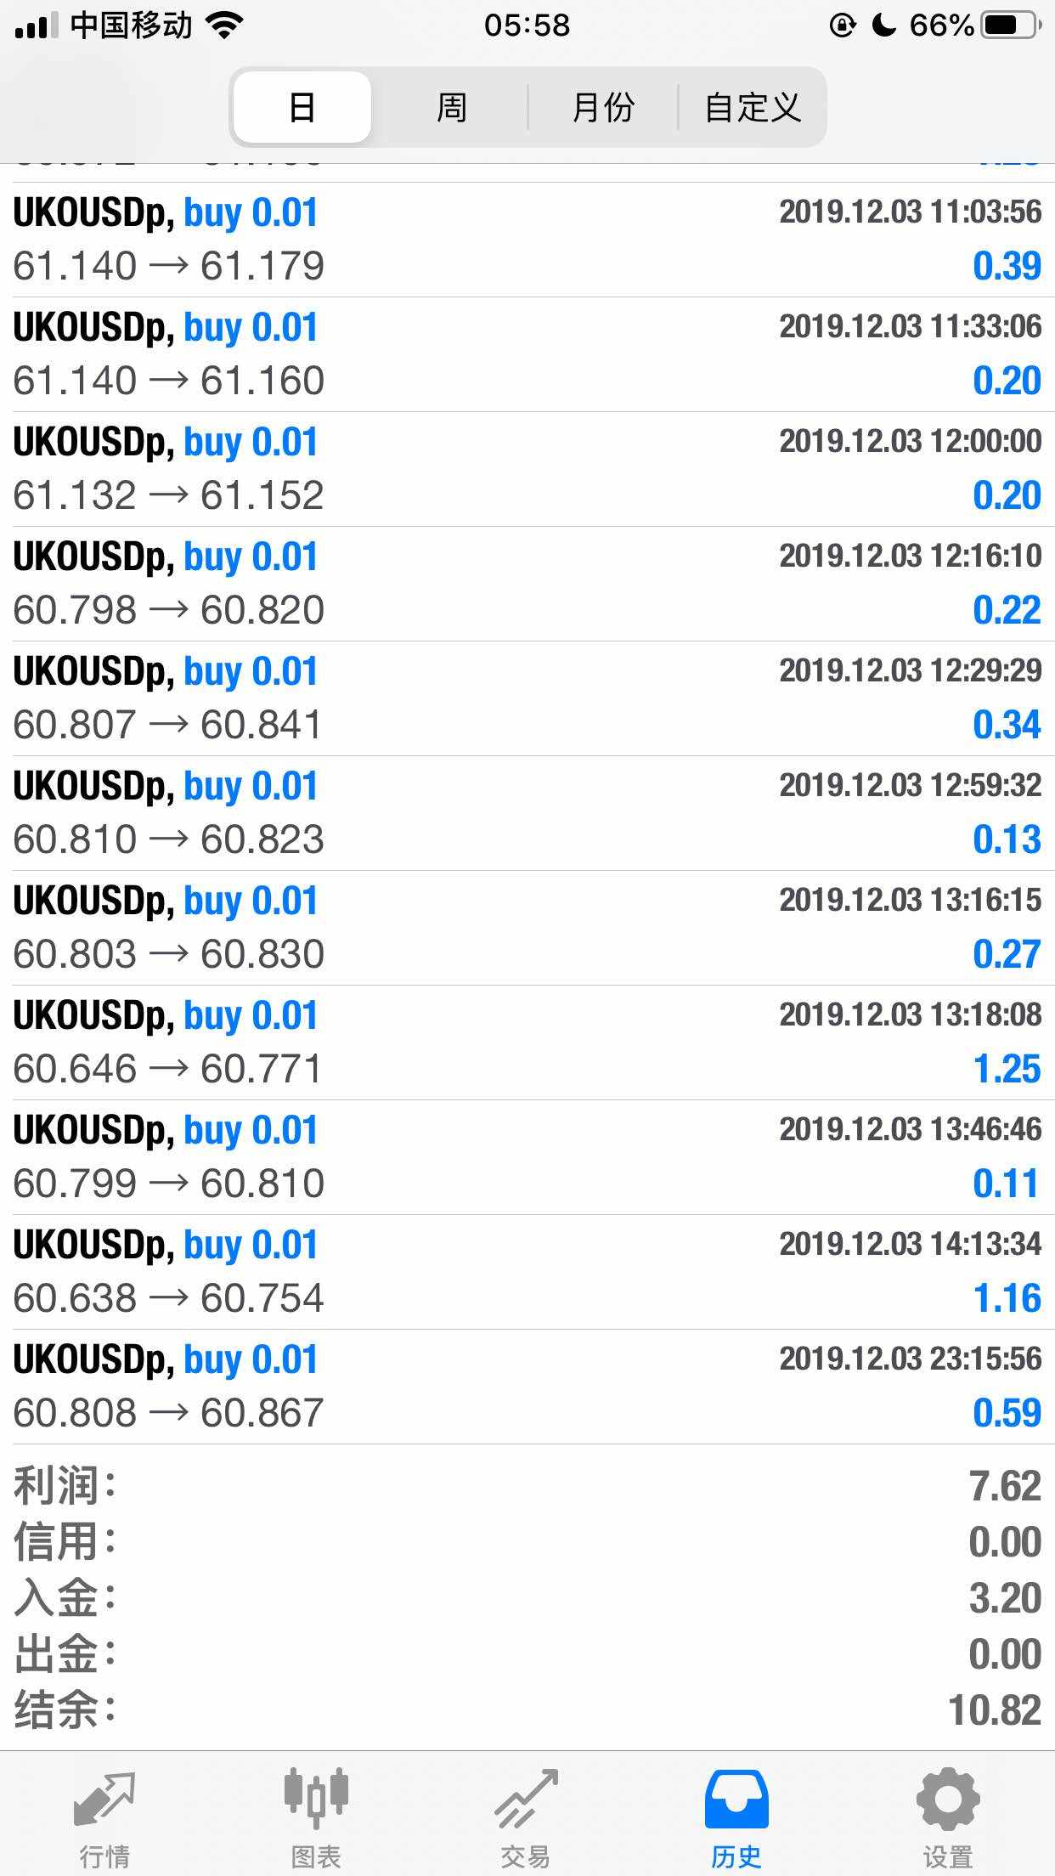Tap the 05:58 clock in status bar
The height and width of the screenshot is (1876, 1055).
point(527,25)
